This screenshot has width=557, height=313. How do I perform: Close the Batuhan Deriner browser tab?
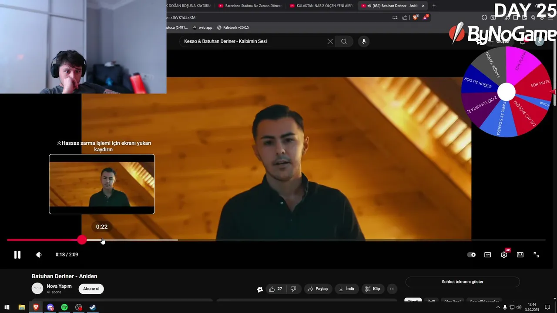[423, 6]
